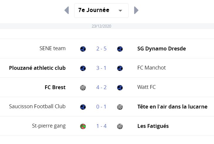Click St-pierre gang's red-green ball logo

[x=83, y=126]
